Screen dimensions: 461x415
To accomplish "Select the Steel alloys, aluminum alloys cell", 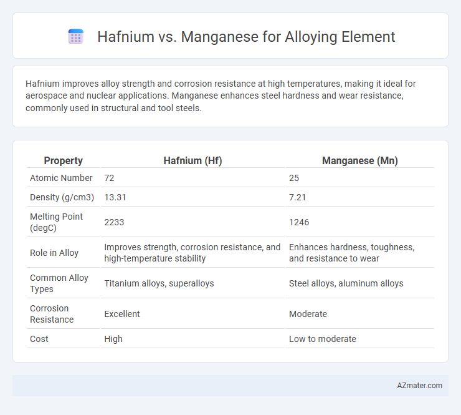I will click(x=346, y=283).
